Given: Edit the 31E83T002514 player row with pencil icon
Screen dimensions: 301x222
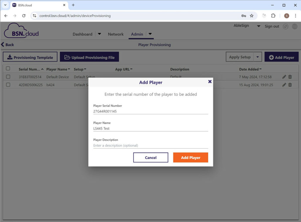Looking at the screenshot, I should pyautogui.click(x=284, y=77).
